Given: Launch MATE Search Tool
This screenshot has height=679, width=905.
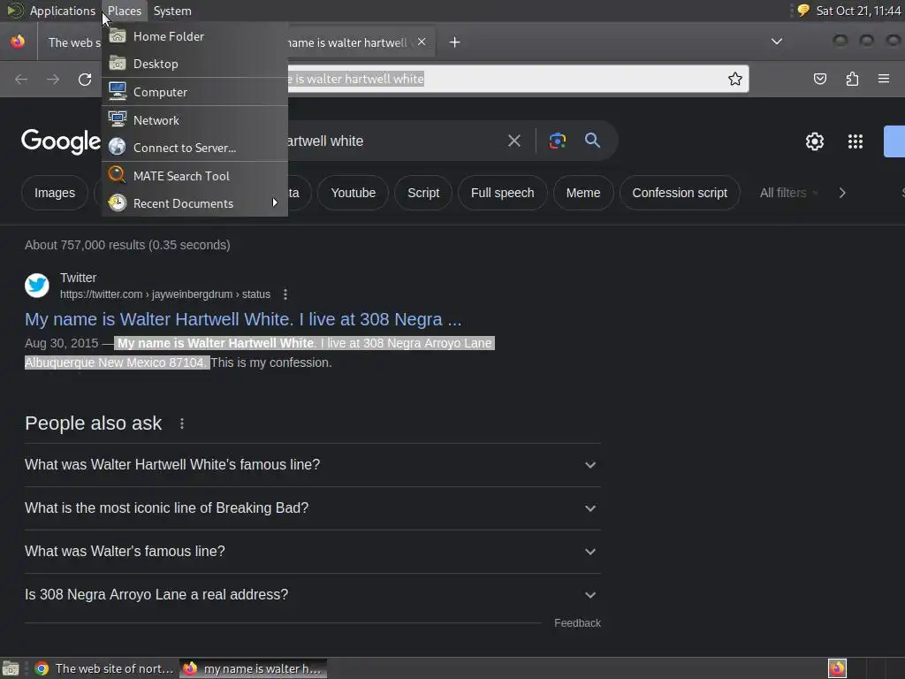Looking at the screenshot, I should tap(194, 176).
